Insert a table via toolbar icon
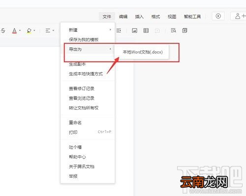The height and width of the screenshot is (196, 246). tap(146, 31)
